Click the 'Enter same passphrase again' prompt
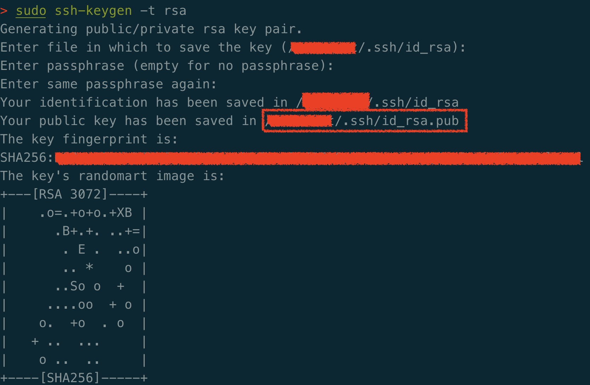 coord(108,84)
